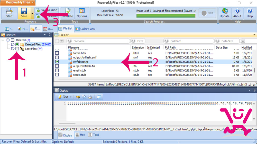The image size is (257, 144).
Task: Click the file list horizontal scrollbar
Action: [123, 79]
